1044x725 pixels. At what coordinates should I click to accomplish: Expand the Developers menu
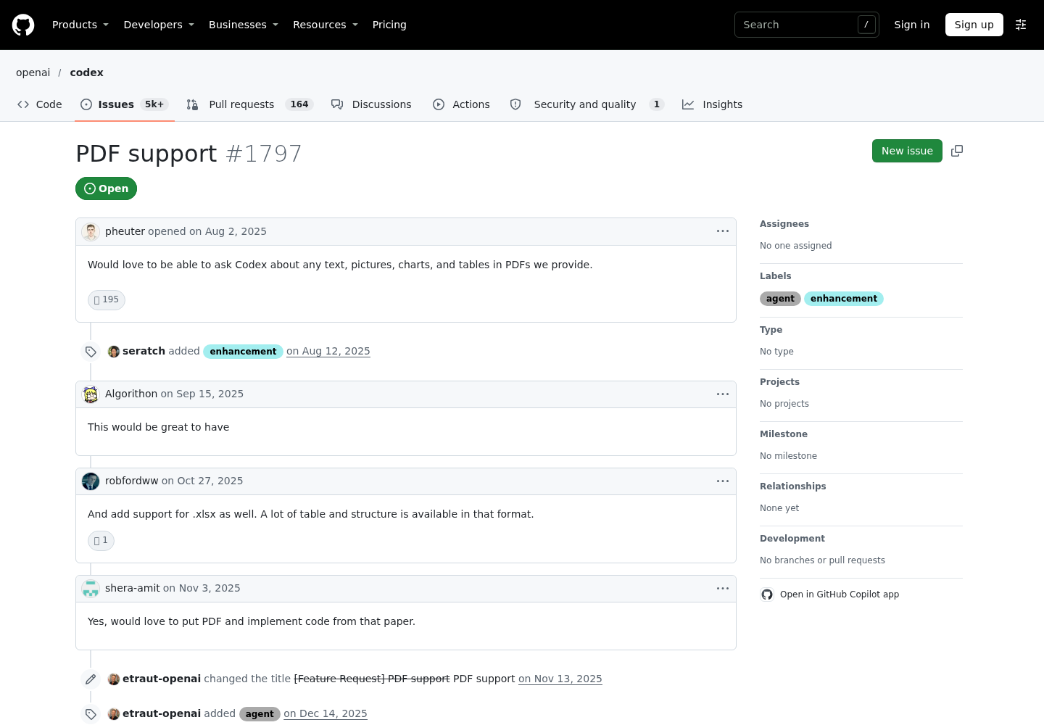(159, 25)
